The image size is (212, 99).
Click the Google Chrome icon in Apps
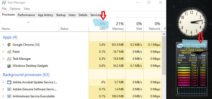click(9, 45)
